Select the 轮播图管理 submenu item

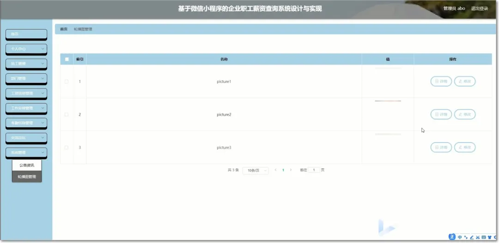tap(27, 177)
